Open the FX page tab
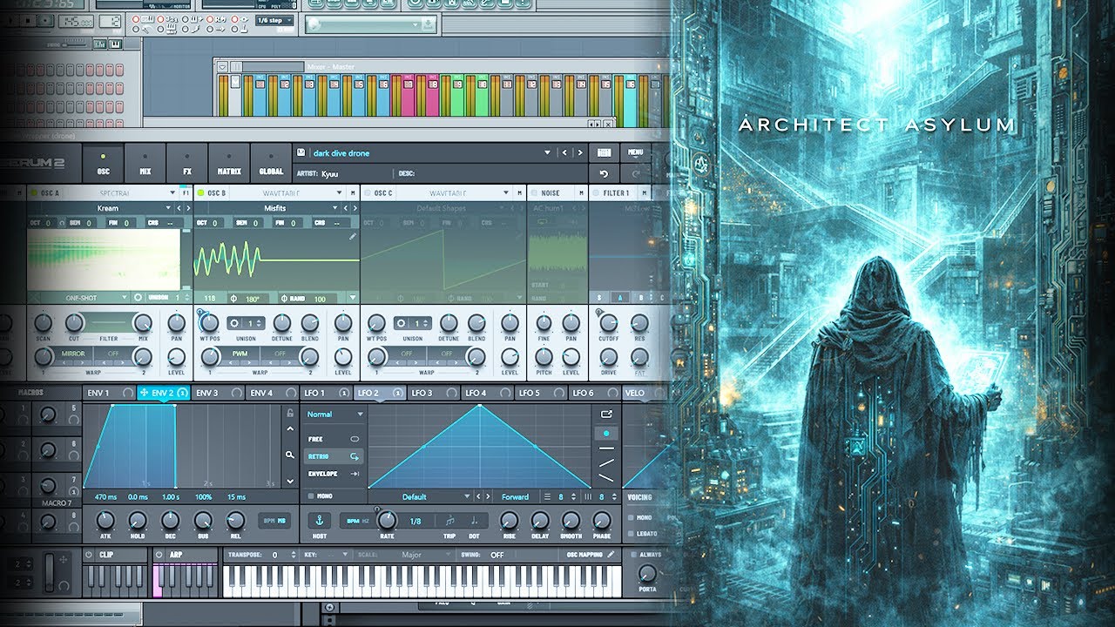 pos(186,162)
